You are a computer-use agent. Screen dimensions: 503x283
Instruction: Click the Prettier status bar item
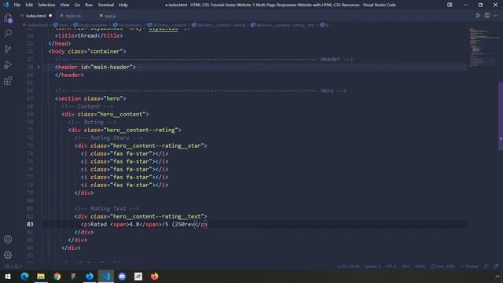tap(469, 266)
